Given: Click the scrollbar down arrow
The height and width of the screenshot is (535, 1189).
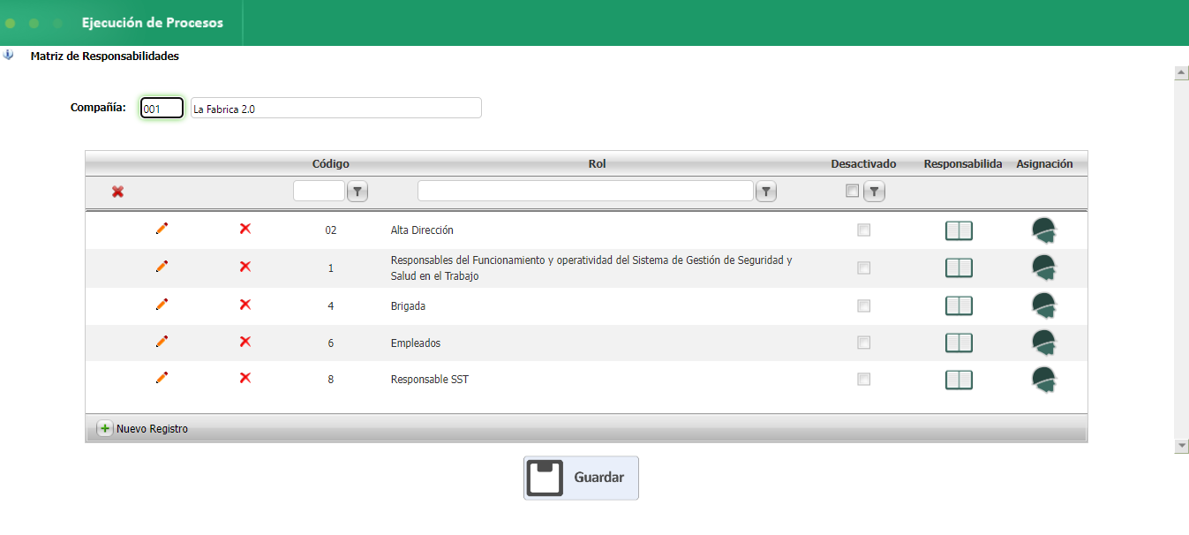Looking at the screenshot, I should tap(1182, 447).
